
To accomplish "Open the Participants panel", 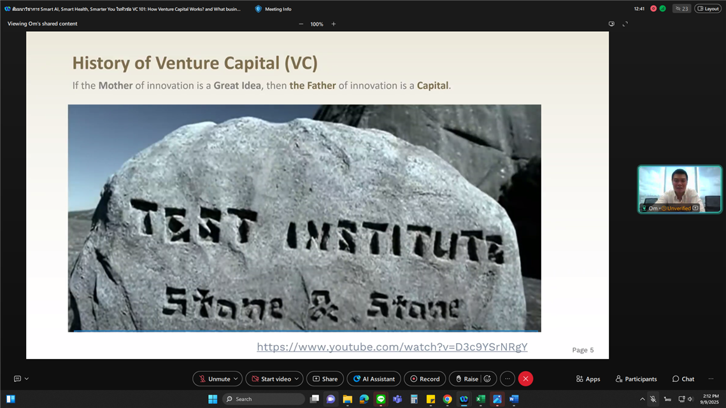I will click(636, 379).
